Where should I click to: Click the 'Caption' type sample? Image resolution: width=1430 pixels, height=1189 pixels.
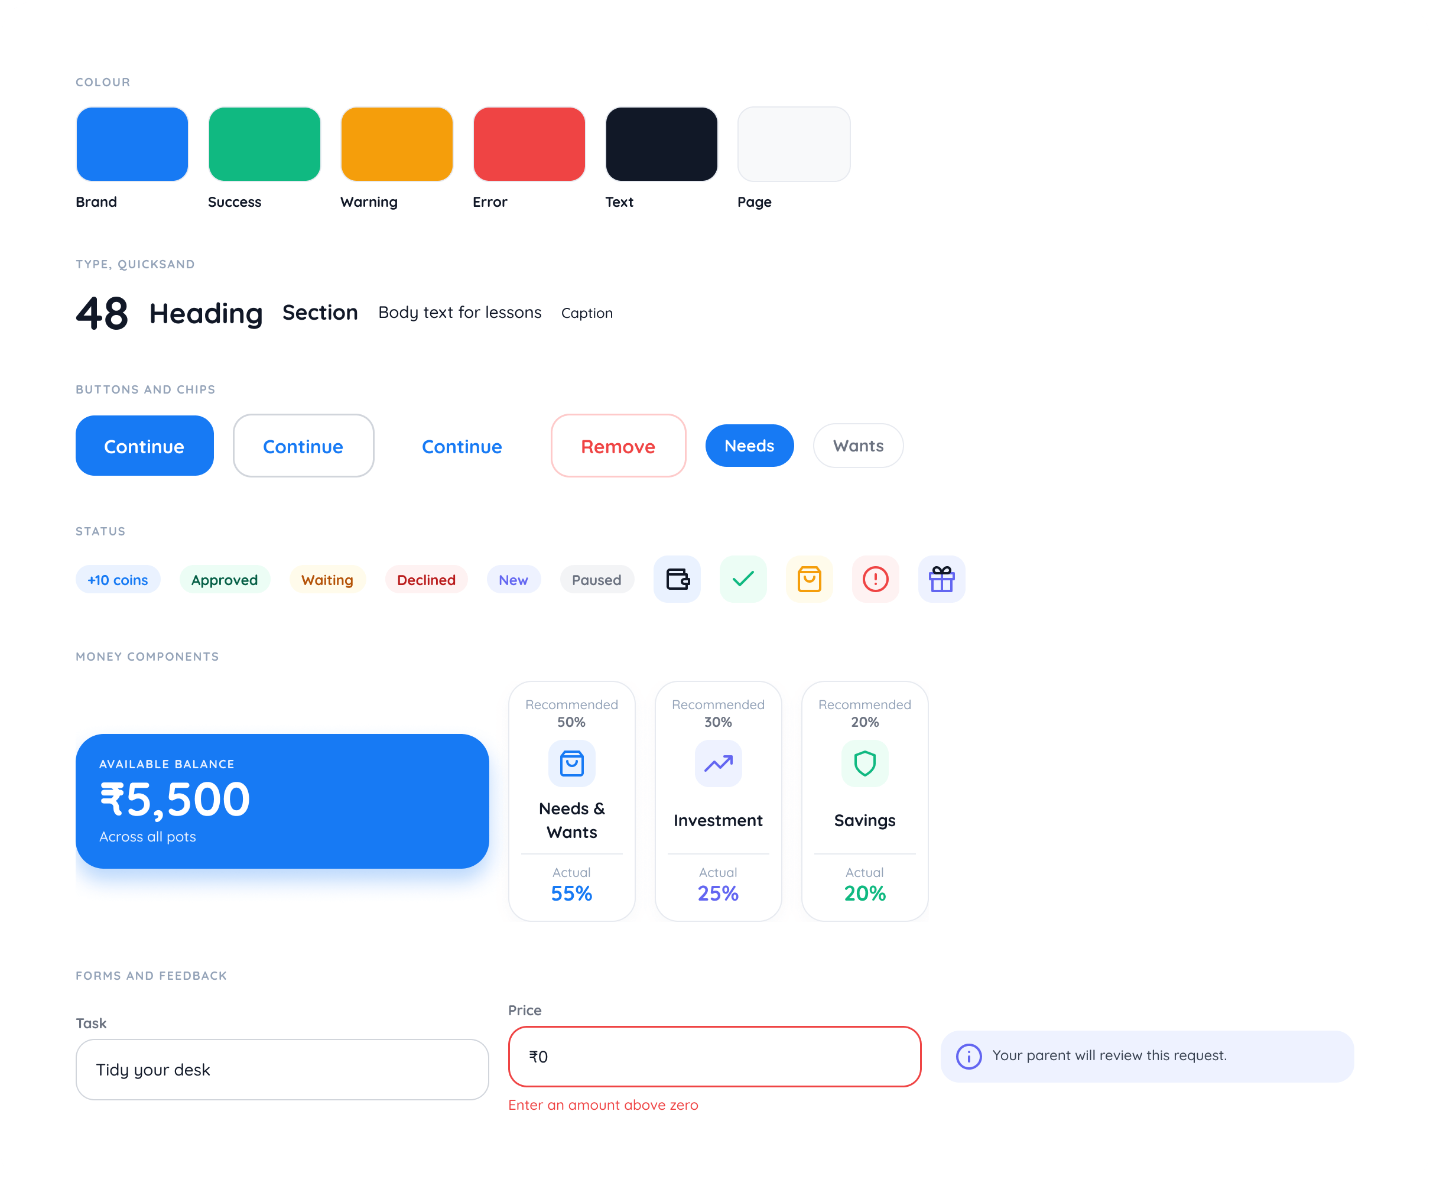[x=587, y=313]
